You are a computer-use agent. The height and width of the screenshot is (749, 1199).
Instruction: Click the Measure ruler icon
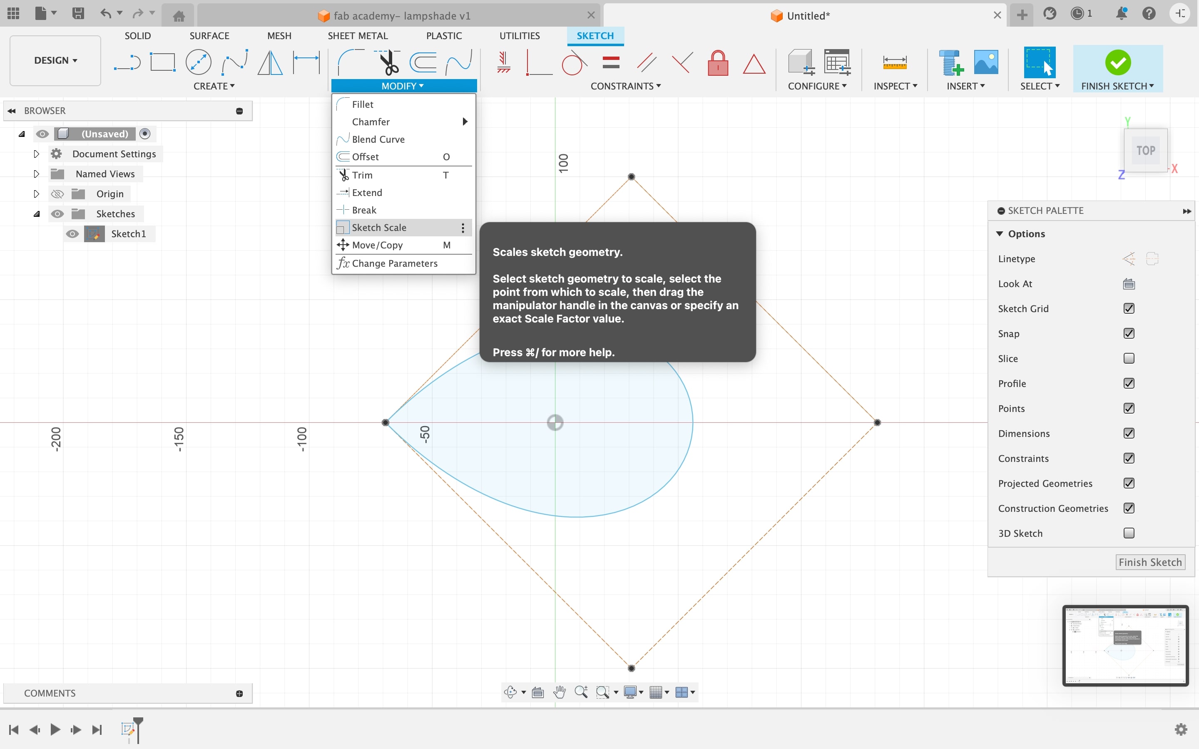[x=894, y=63]
